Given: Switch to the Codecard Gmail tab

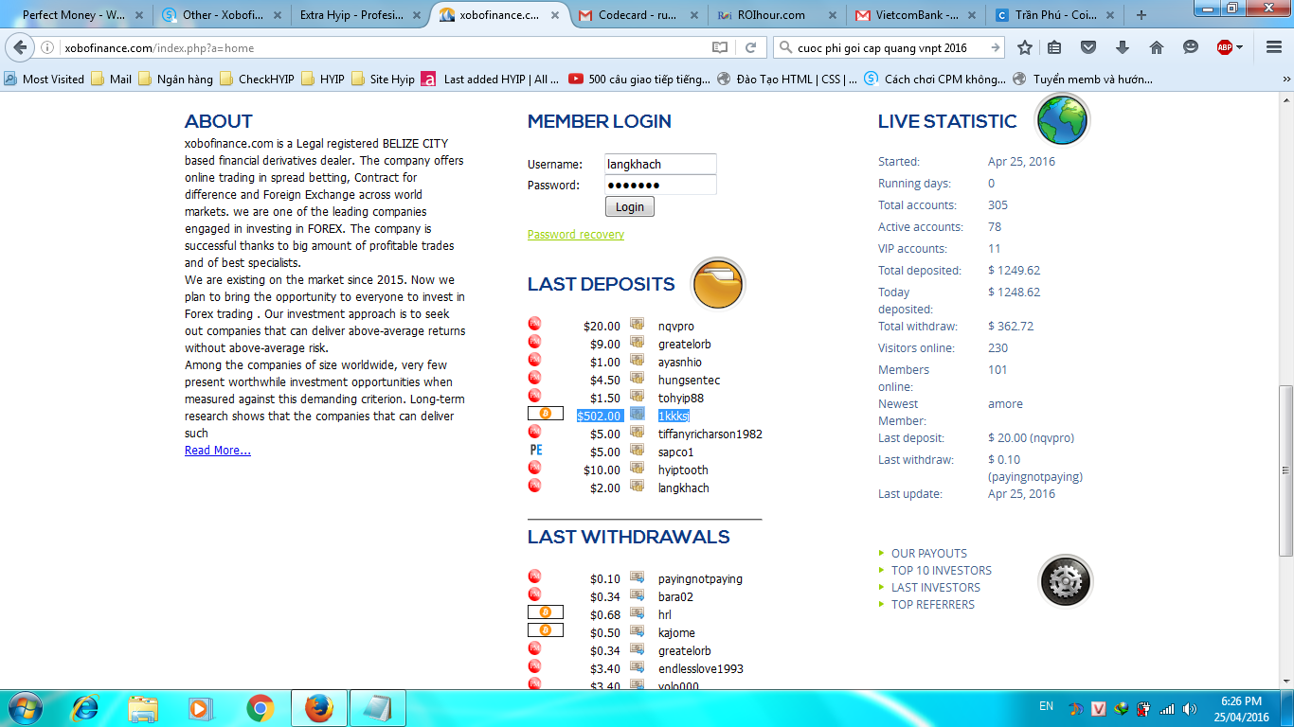Looking at the screenshot, I should click(636, 15).
